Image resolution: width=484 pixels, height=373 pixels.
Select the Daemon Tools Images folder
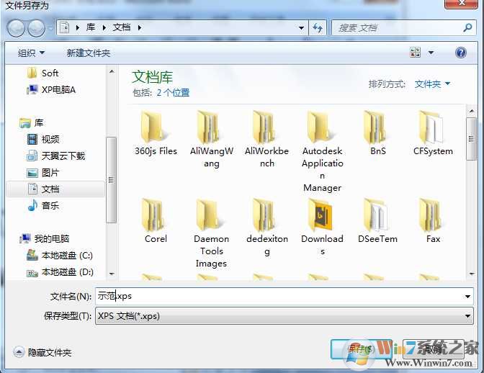(x=212, y=233)
